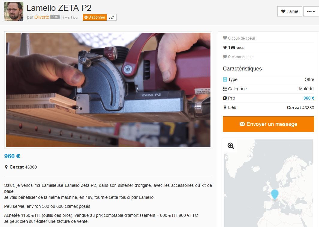Click the Catégorie list icon
The height and width of the screenshot is (227, 319).
click(x=225, y=89)
